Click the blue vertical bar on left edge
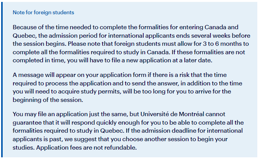The height and width of the screenshot is (160, 260). point(1,80)
